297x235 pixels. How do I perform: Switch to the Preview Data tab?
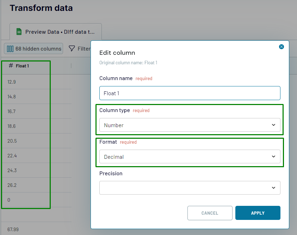click(x=56, y=32)
